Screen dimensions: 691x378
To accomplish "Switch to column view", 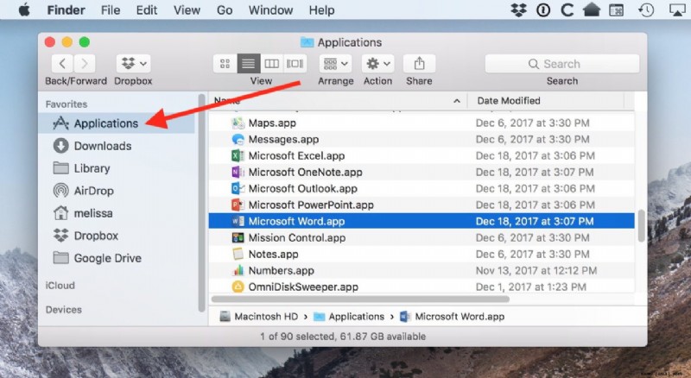I will [x=272, y=64].
